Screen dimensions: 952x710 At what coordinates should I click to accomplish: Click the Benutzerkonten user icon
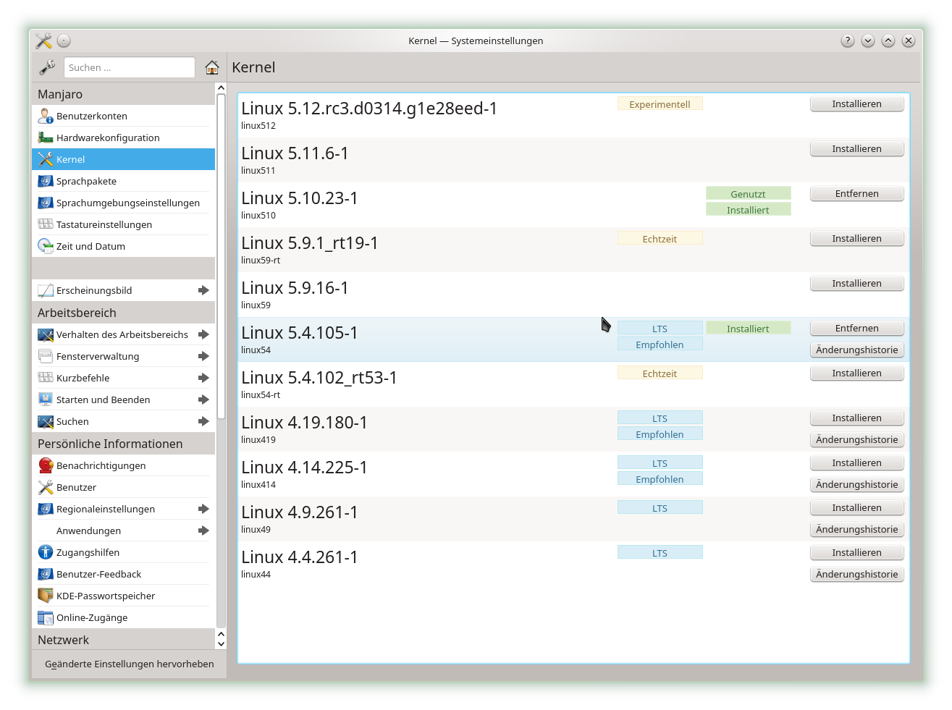tap(46, 116)
